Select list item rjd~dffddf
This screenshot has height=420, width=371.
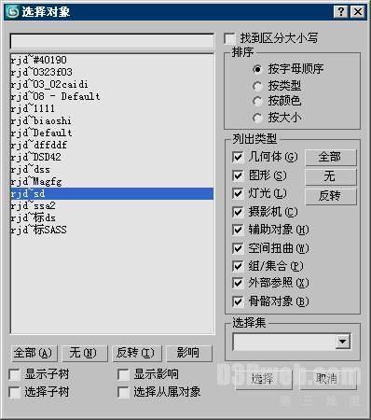pos(112,145)
